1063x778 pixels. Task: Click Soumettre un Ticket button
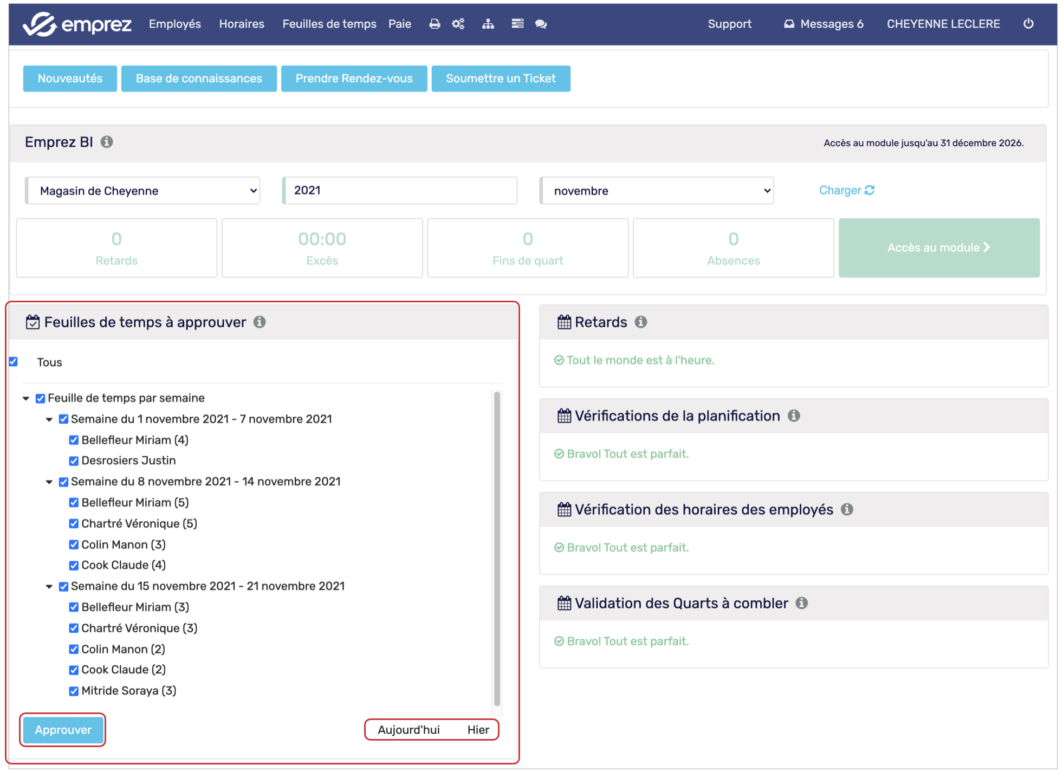click(x=500, y=79)
